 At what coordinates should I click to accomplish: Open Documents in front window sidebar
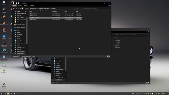[19, 35]
